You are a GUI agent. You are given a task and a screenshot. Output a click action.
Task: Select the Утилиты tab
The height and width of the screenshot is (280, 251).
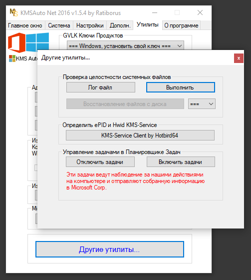[147, 24]
